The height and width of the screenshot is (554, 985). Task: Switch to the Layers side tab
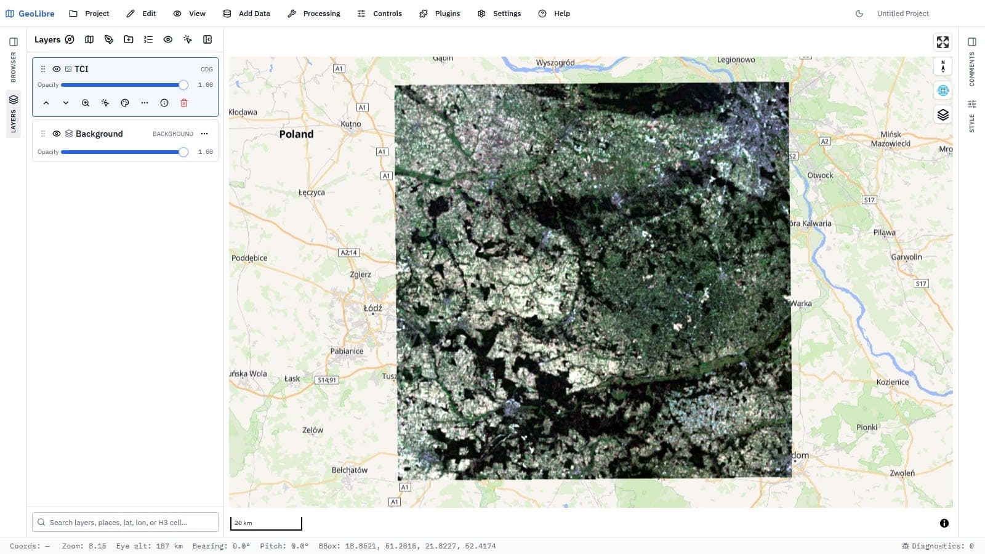pyautogui.click(x=14, y=113)
